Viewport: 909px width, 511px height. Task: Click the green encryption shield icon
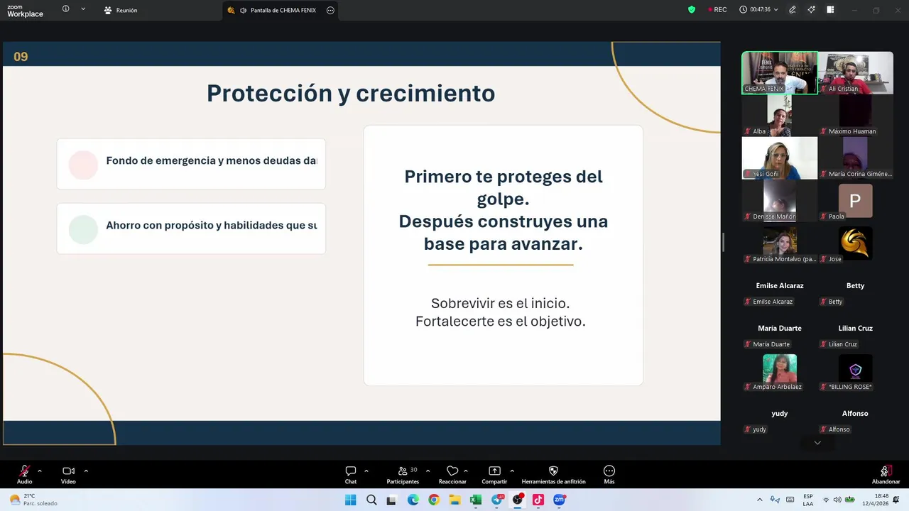(x=692, y=9)
